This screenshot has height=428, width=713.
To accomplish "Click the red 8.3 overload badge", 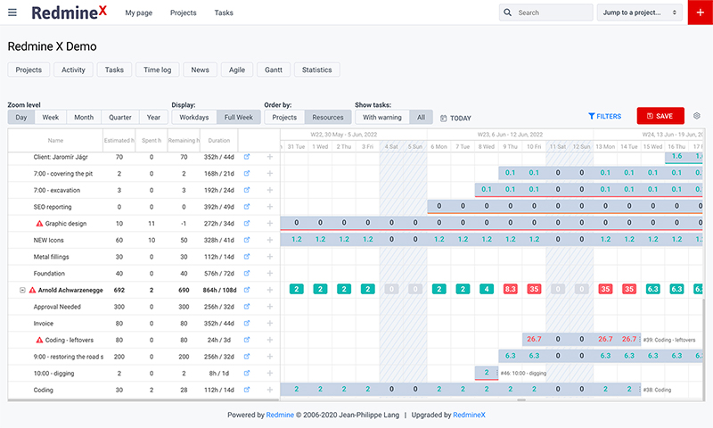I will 510,289.
